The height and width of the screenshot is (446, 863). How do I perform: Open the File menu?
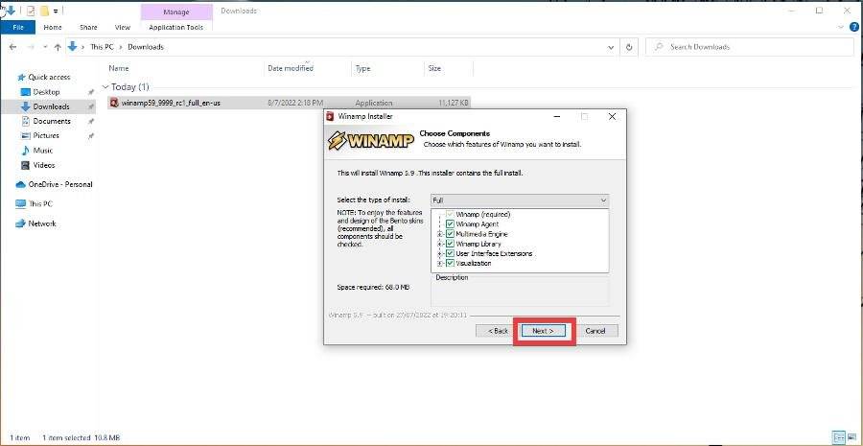pos(17,27)
